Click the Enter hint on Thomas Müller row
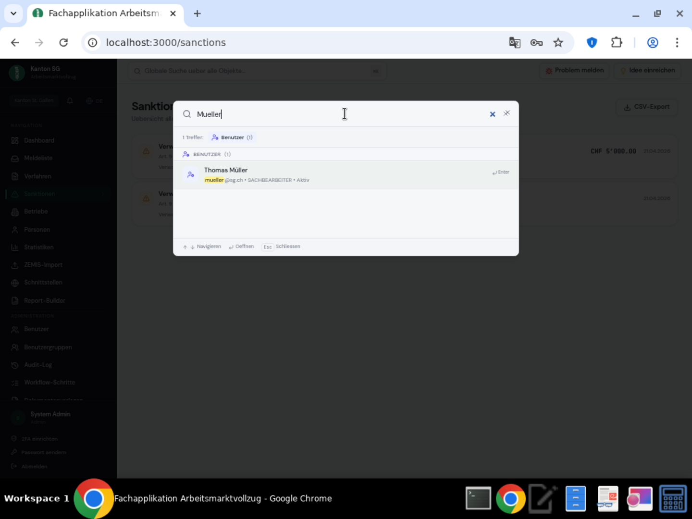This screenshot has height=519, width=692. pos(501,172)
